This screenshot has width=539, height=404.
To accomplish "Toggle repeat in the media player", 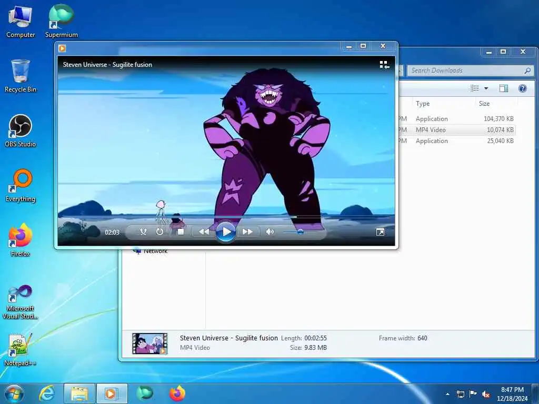I will pos(159,232).
